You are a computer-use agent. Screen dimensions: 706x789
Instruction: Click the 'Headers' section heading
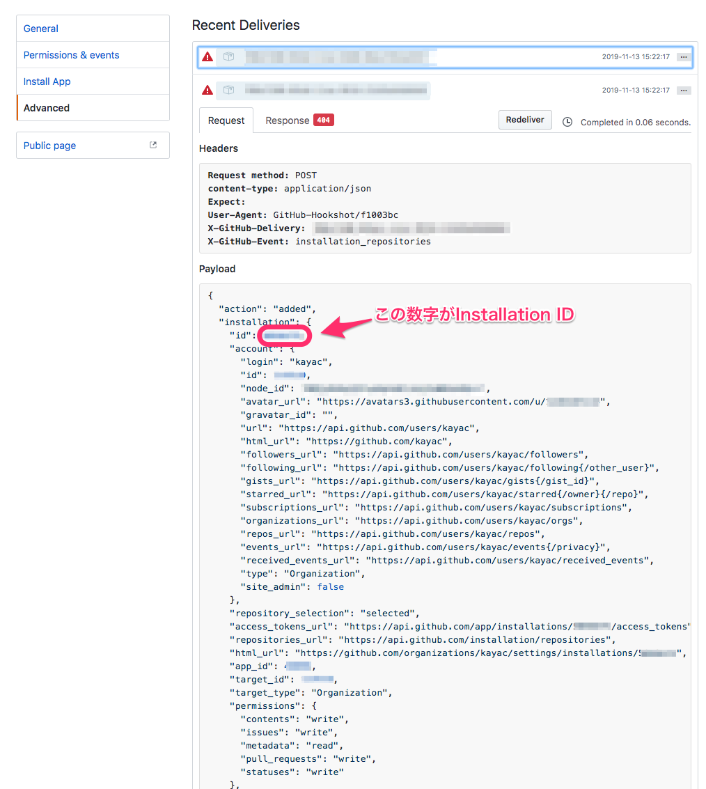click(x=219, y=148)
